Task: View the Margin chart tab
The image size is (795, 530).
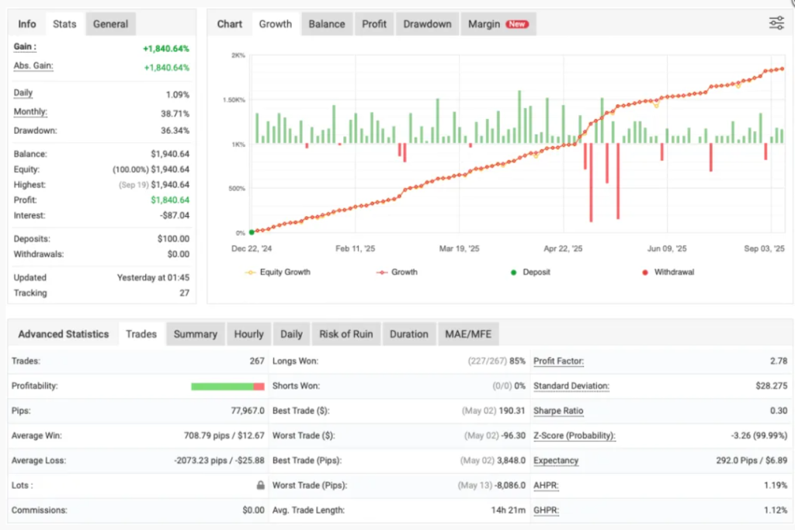Action: [x=483, y=24]
